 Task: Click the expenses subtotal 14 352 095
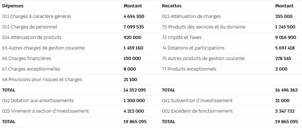[134, 90]
